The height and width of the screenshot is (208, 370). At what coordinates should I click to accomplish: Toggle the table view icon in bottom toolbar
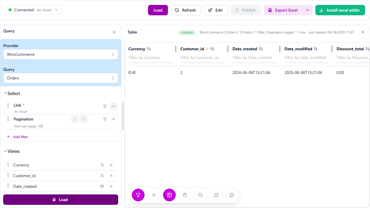[x=169, y=195]
